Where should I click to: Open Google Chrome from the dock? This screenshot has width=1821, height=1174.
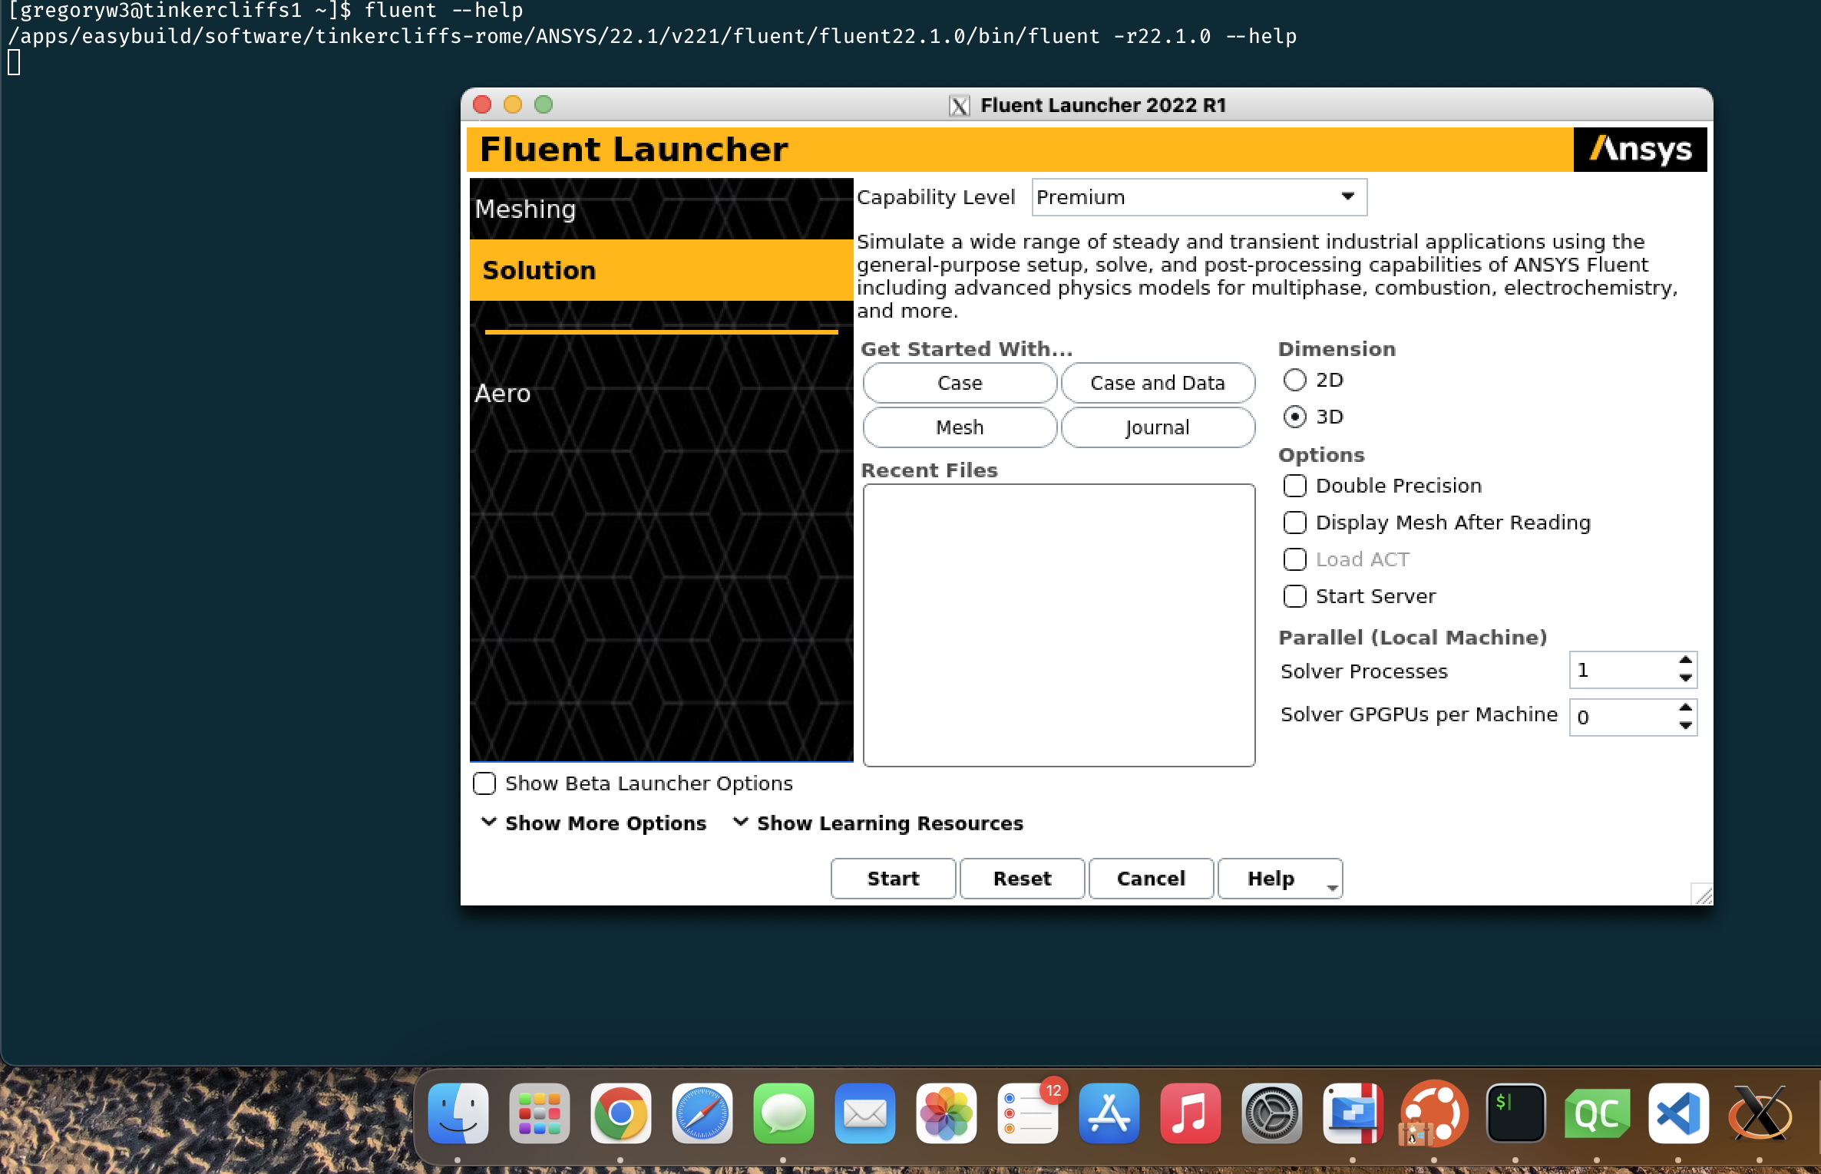pos(620,1114)
